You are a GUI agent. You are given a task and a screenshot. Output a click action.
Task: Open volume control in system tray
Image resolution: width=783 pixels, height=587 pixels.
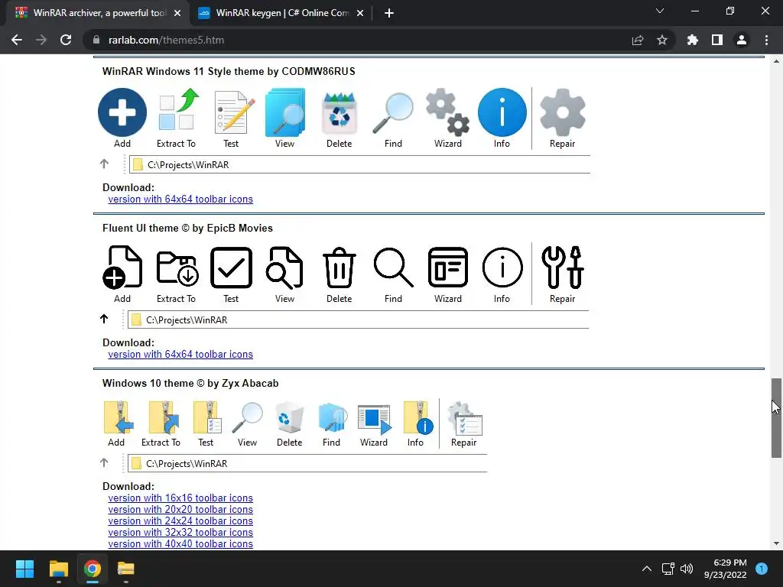687,569
